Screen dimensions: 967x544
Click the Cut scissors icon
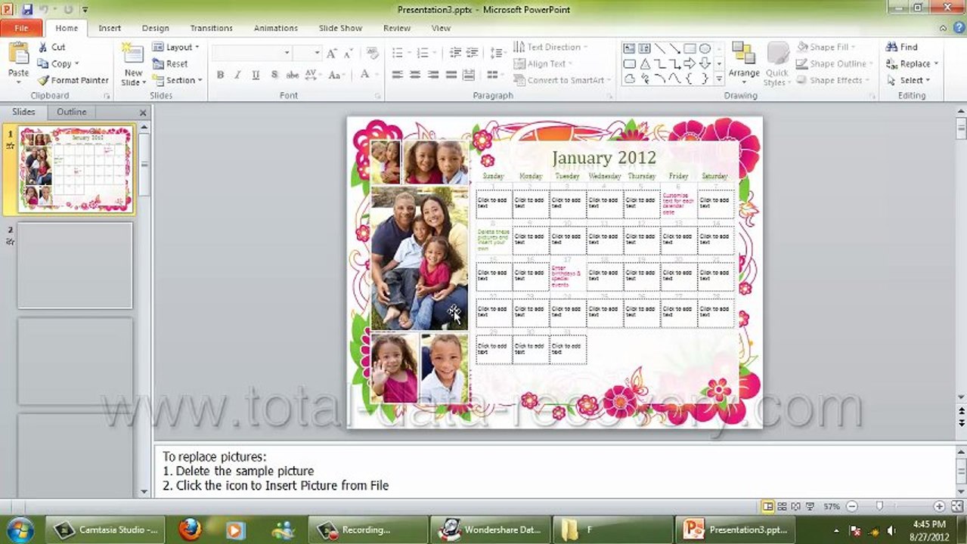point(43,47)
